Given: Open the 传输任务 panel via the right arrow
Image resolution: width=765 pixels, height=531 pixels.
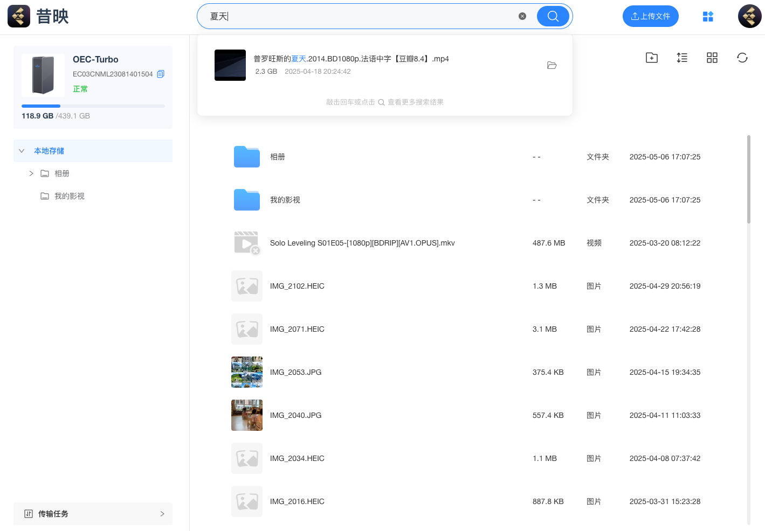Looking at the screenshot, I should pos(162,514).
